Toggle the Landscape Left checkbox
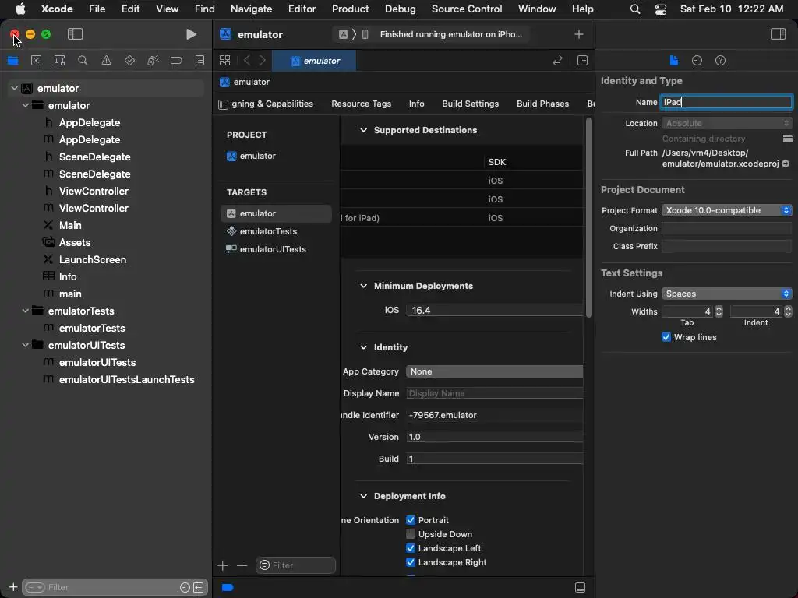The image size is (798, 598). tap(411, 548)
